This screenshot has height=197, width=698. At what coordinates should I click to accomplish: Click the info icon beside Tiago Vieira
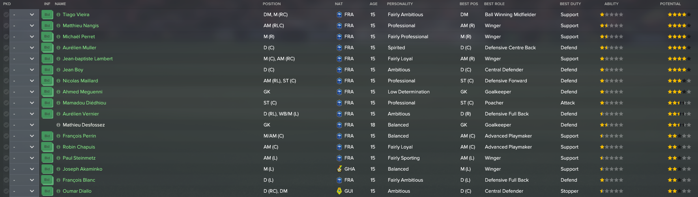click(58, 15)
